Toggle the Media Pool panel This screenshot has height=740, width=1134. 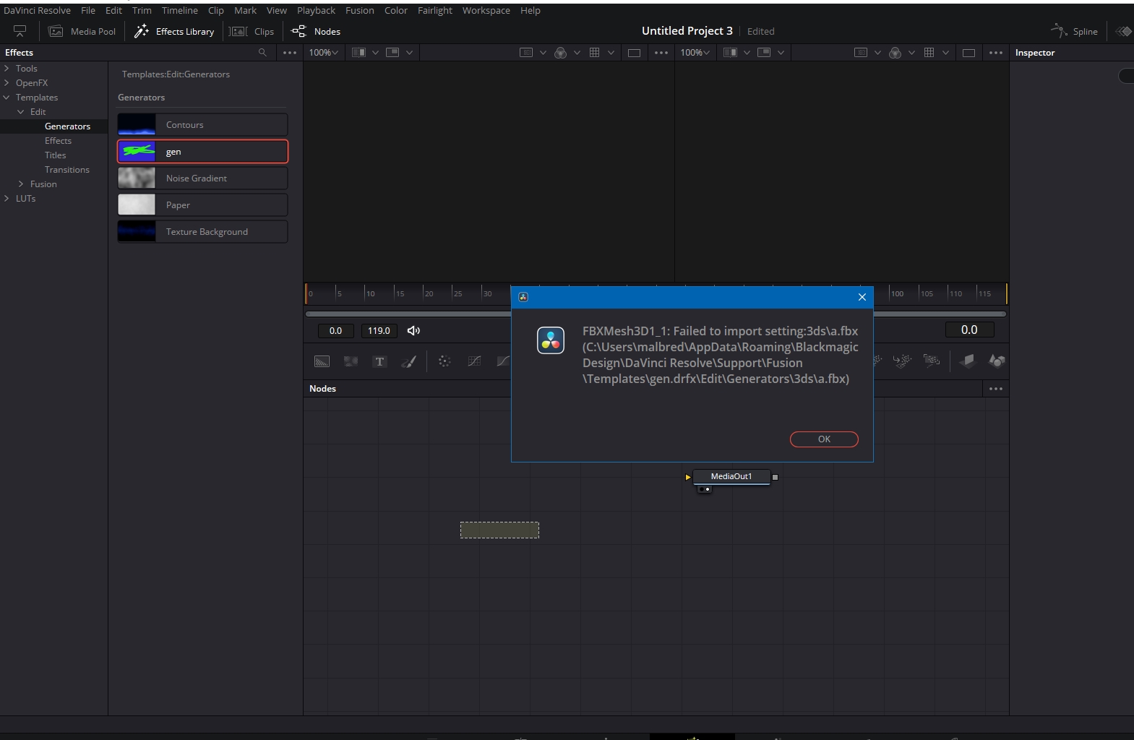click(x=82, y=31)
